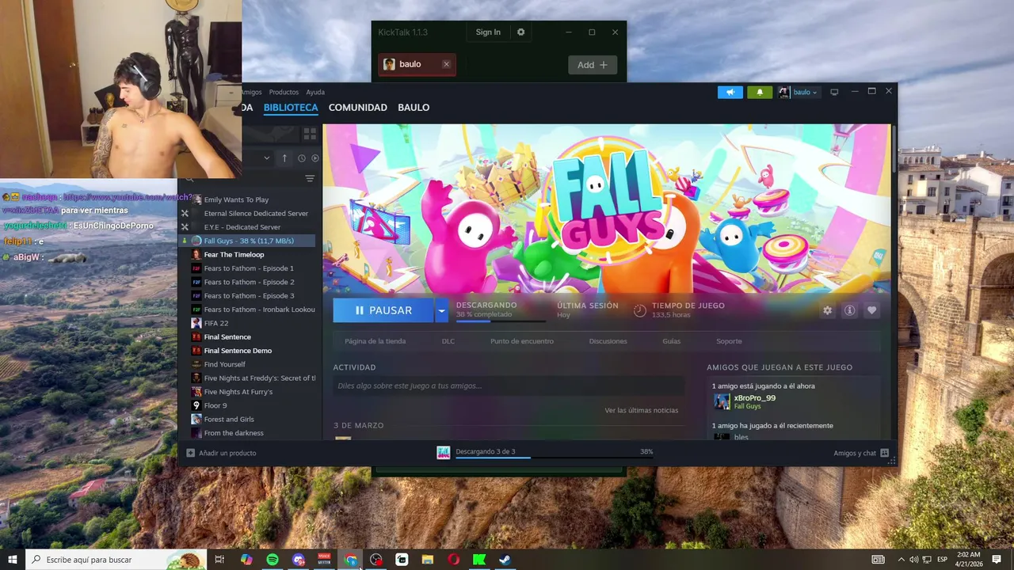Toggle ready-to-play filter icon
The height and width of the screenshot is (570, 1014).
pos(314,158)
